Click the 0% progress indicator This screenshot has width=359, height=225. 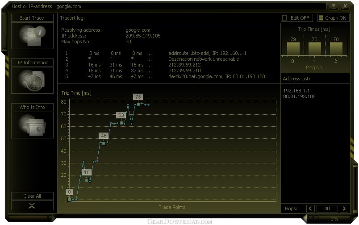coord(334,219)
